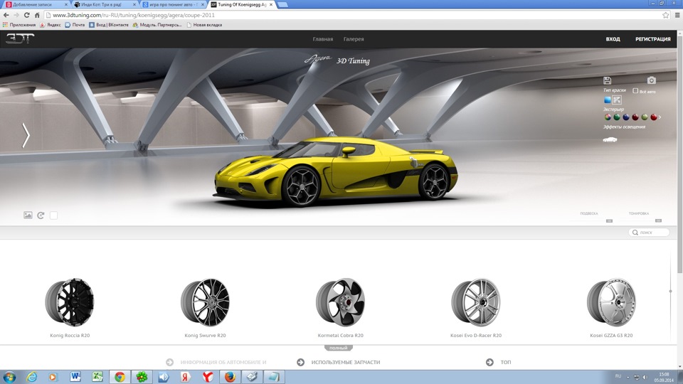Select the matte paint type icon
The image size is (683, 384).
point(617,100)
